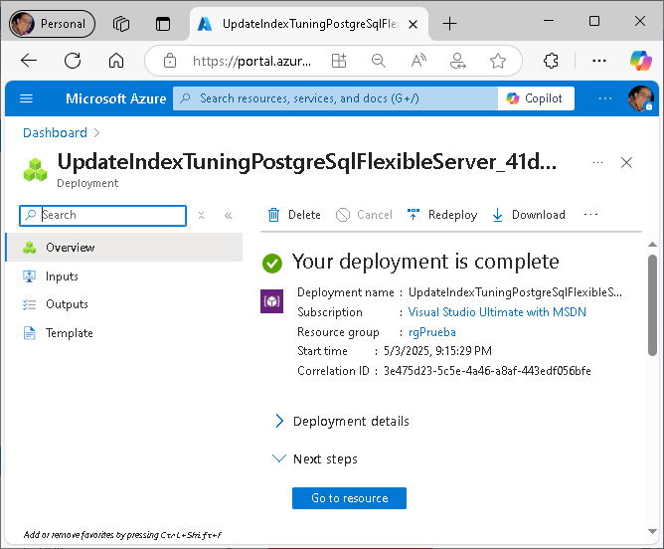The image size is (664, 549).
Task: Open the Personal profile button
Action: tap(52, 24)
